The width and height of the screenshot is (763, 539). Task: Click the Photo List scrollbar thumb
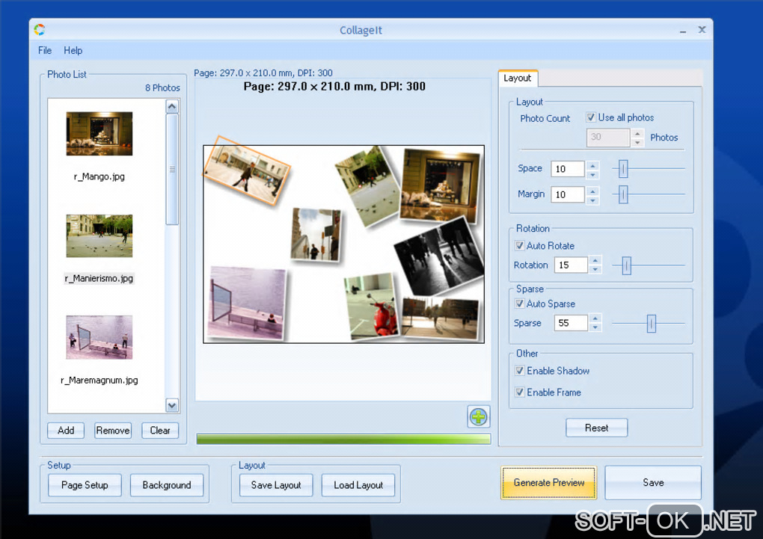click(x=172, y=169)
